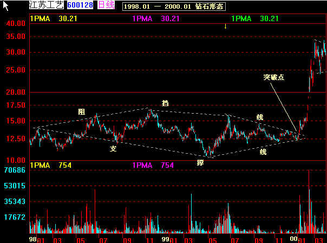Image resolution: width=327 pixels, height=243 pixels.
Task: Click the 撑 annotation below the low
Action: tap(200, 162)
